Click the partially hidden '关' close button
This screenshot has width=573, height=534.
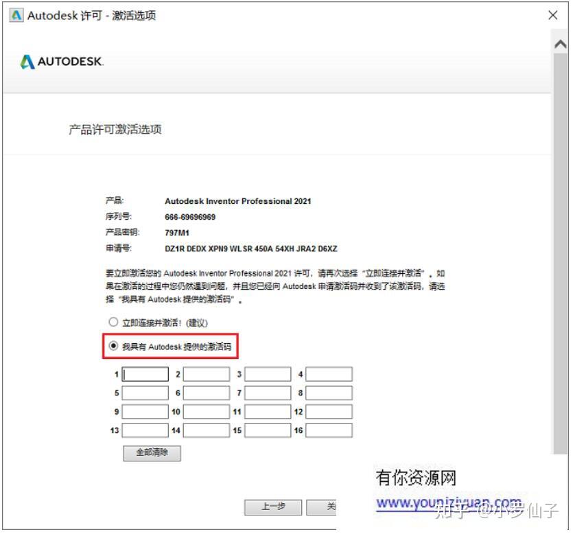(322, 508)
